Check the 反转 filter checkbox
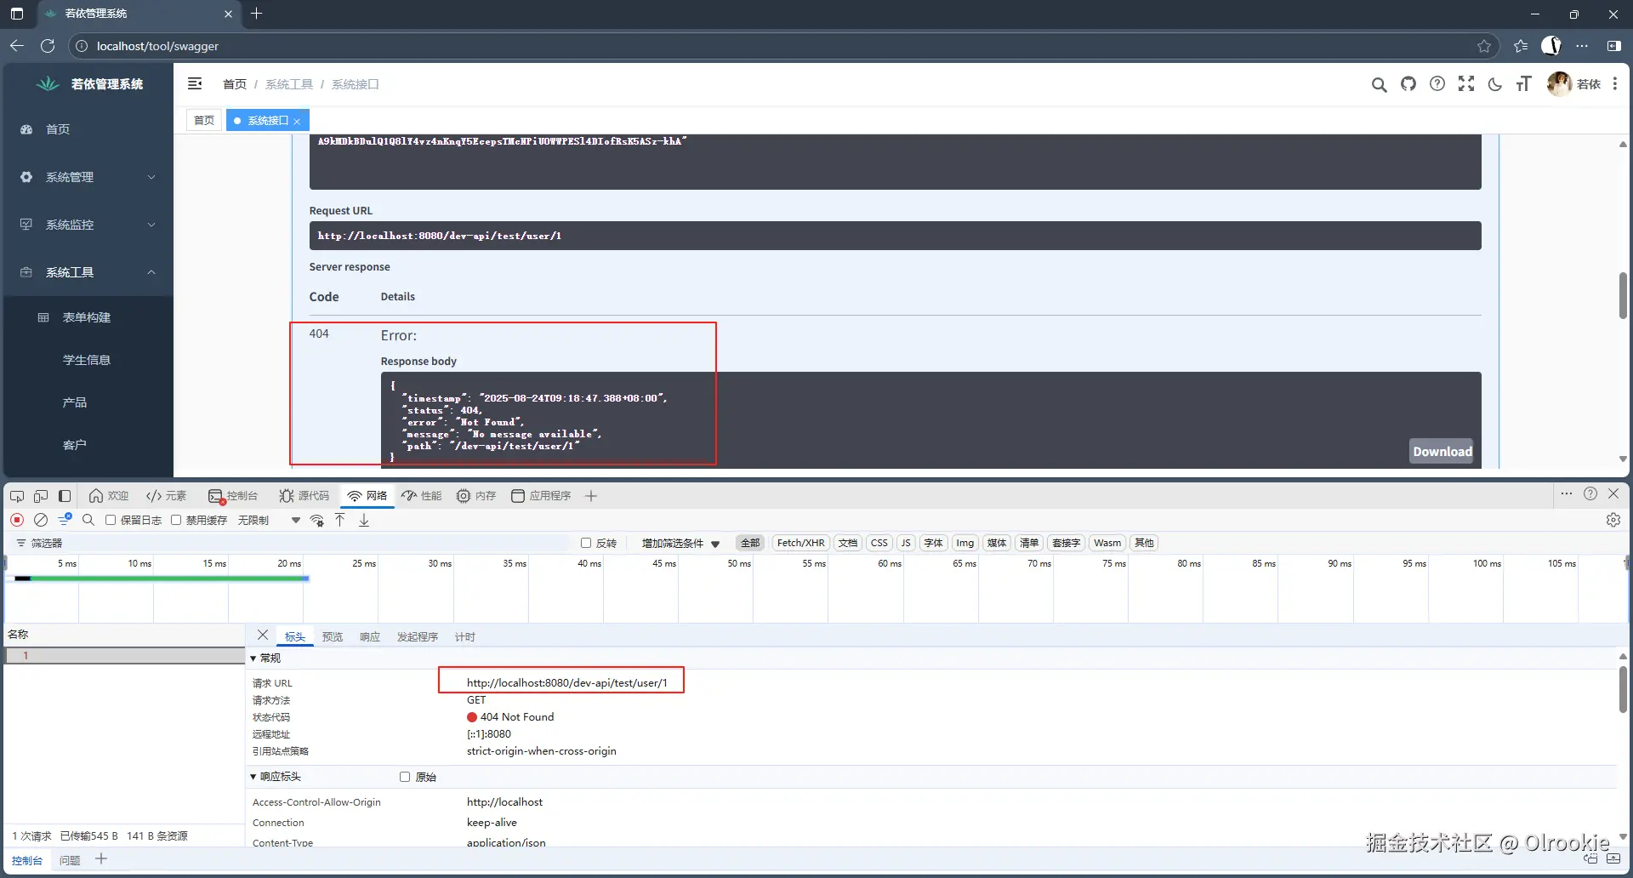The height and width of the screenshot is (878, 1633). pyautogui.click(x=586, y=543)
